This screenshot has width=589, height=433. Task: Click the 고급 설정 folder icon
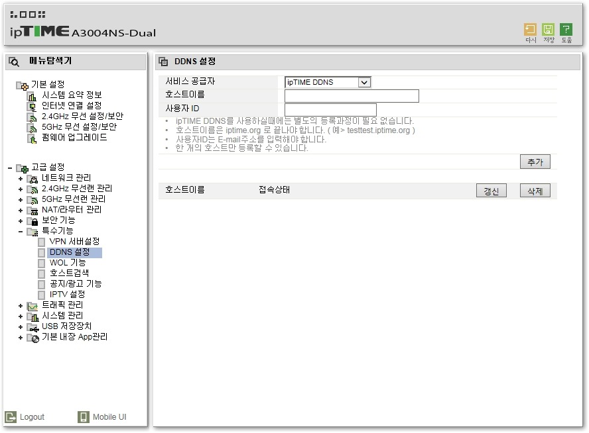click(22, 168)
